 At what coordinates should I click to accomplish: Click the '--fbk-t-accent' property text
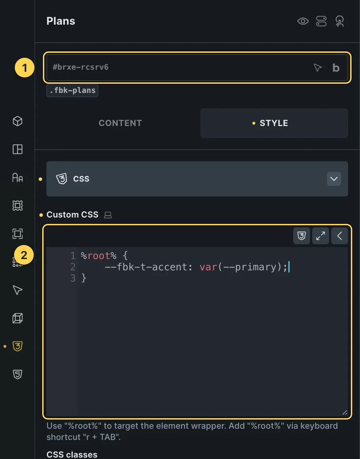(x=146, y=267)
